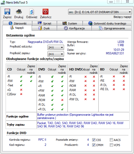Click green check for CD -R Odczyt
134x154 pixels.
21,77
